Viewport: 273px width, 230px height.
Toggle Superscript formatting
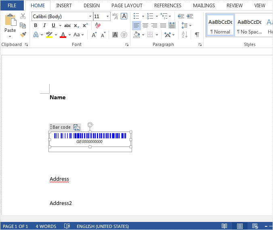(x=85, y=25)
